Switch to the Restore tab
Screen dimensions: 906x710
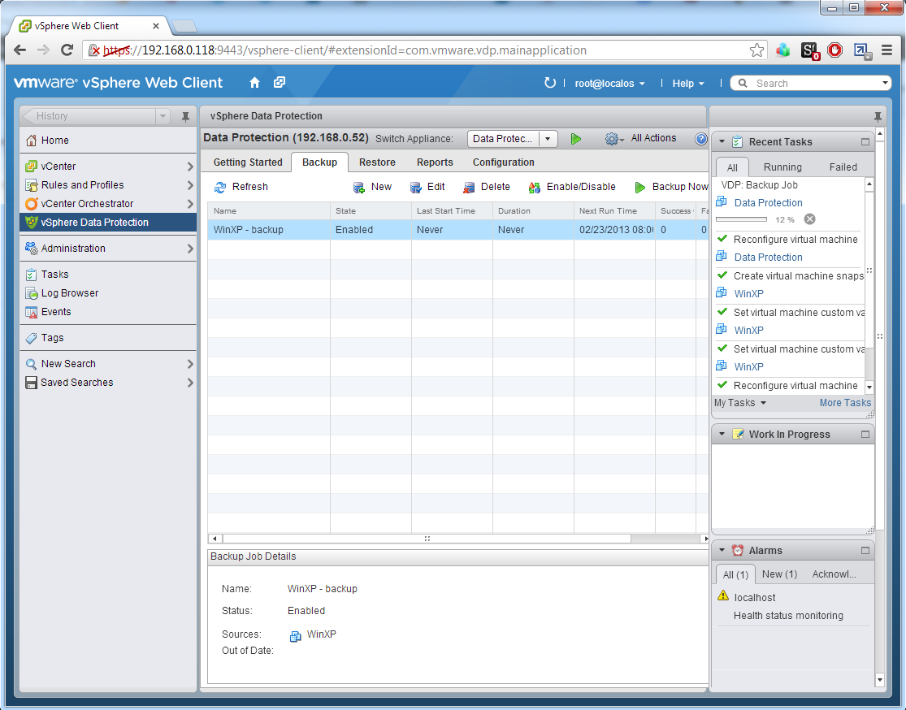click(x=377, y=162)
